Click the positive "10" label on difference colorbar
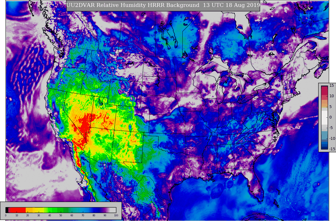This screenshot has width=336, height=221. [332, 96]
